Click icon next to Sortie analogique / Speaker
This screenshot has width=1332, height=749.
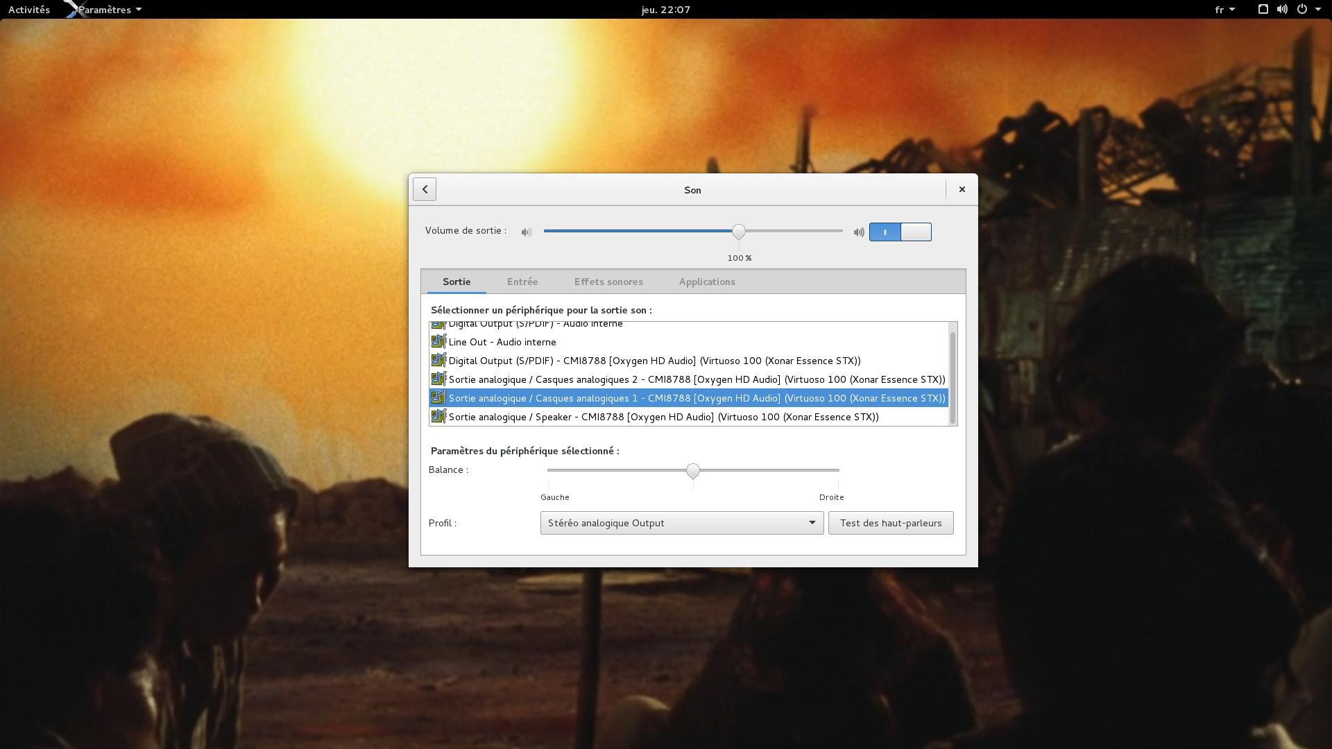pyautogui.click(x=438, y=417)
